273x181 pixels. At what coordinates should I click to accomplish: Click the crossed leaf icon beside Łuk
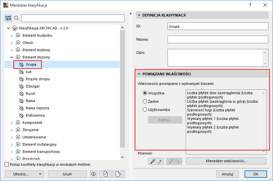(21, 72)
